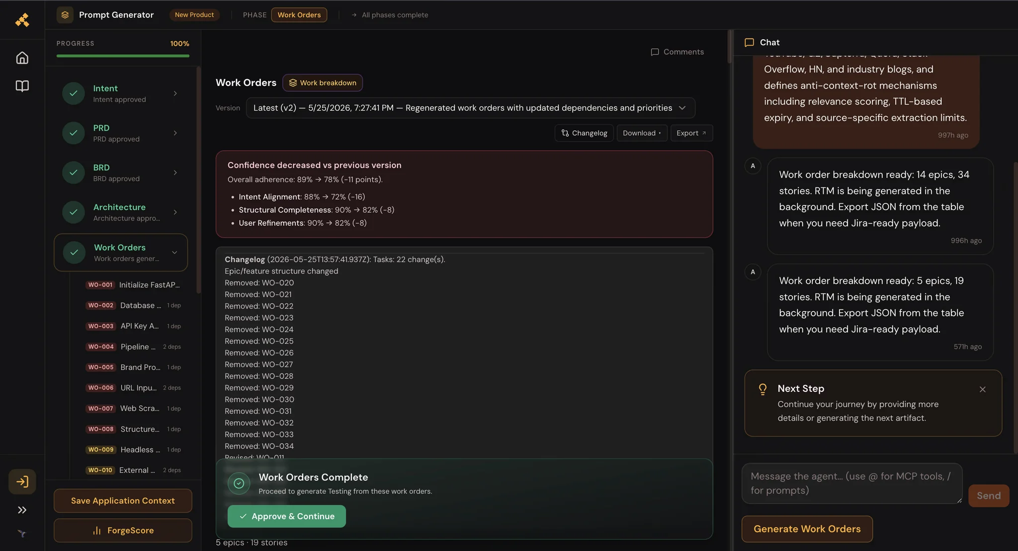Expand the BRD phase chevron
Viewport: 1018px width, 551px height.
click(175, 173)
